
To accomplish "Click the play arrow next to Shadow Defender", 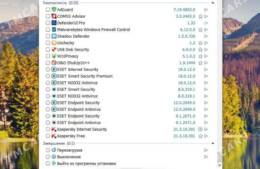I will (206, 36).
